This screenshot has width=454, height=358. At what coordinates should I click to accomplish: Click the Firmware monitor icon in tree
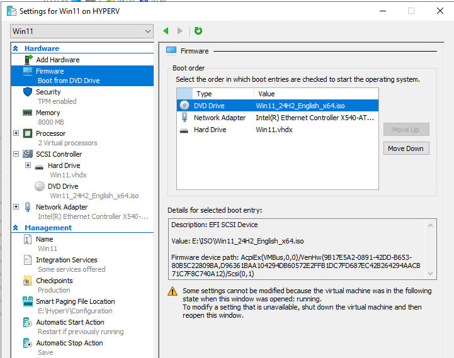[x=28, y=71]
